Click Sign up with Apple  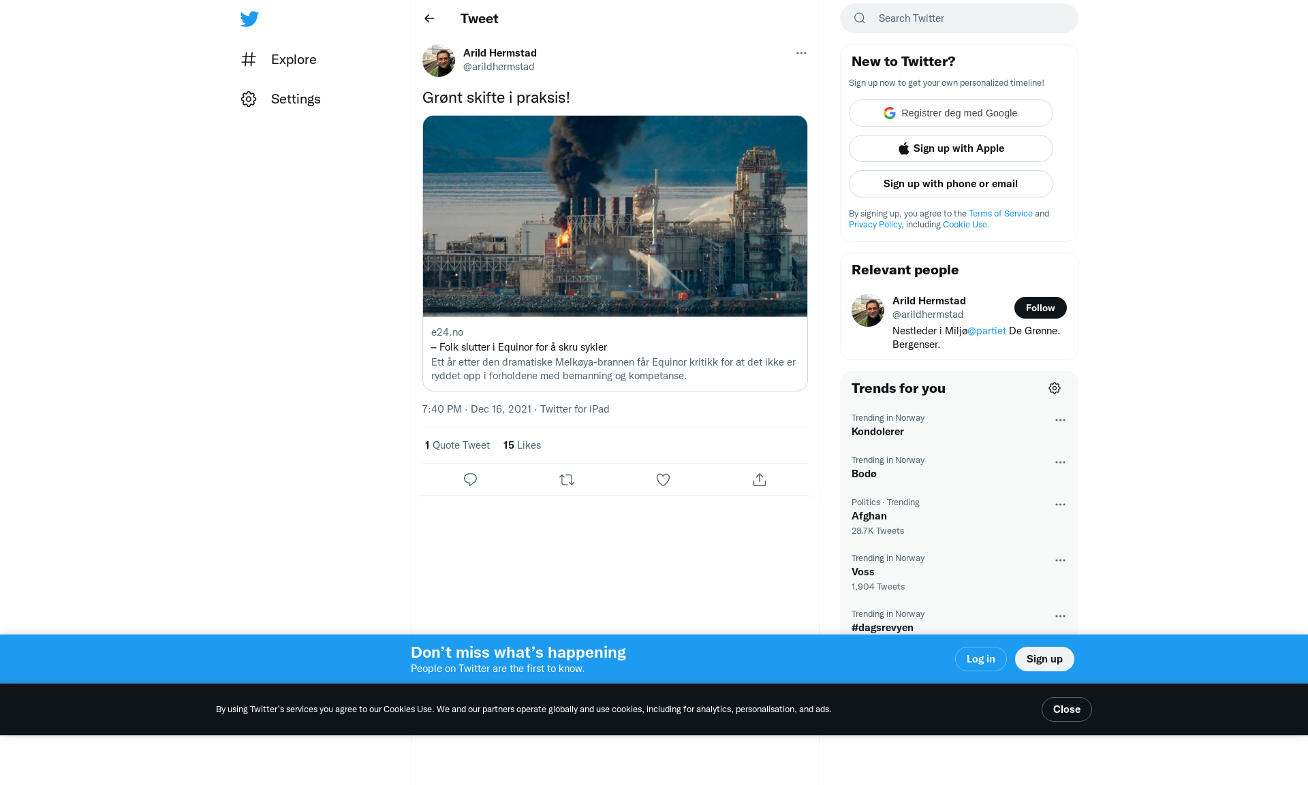(951, 148)
